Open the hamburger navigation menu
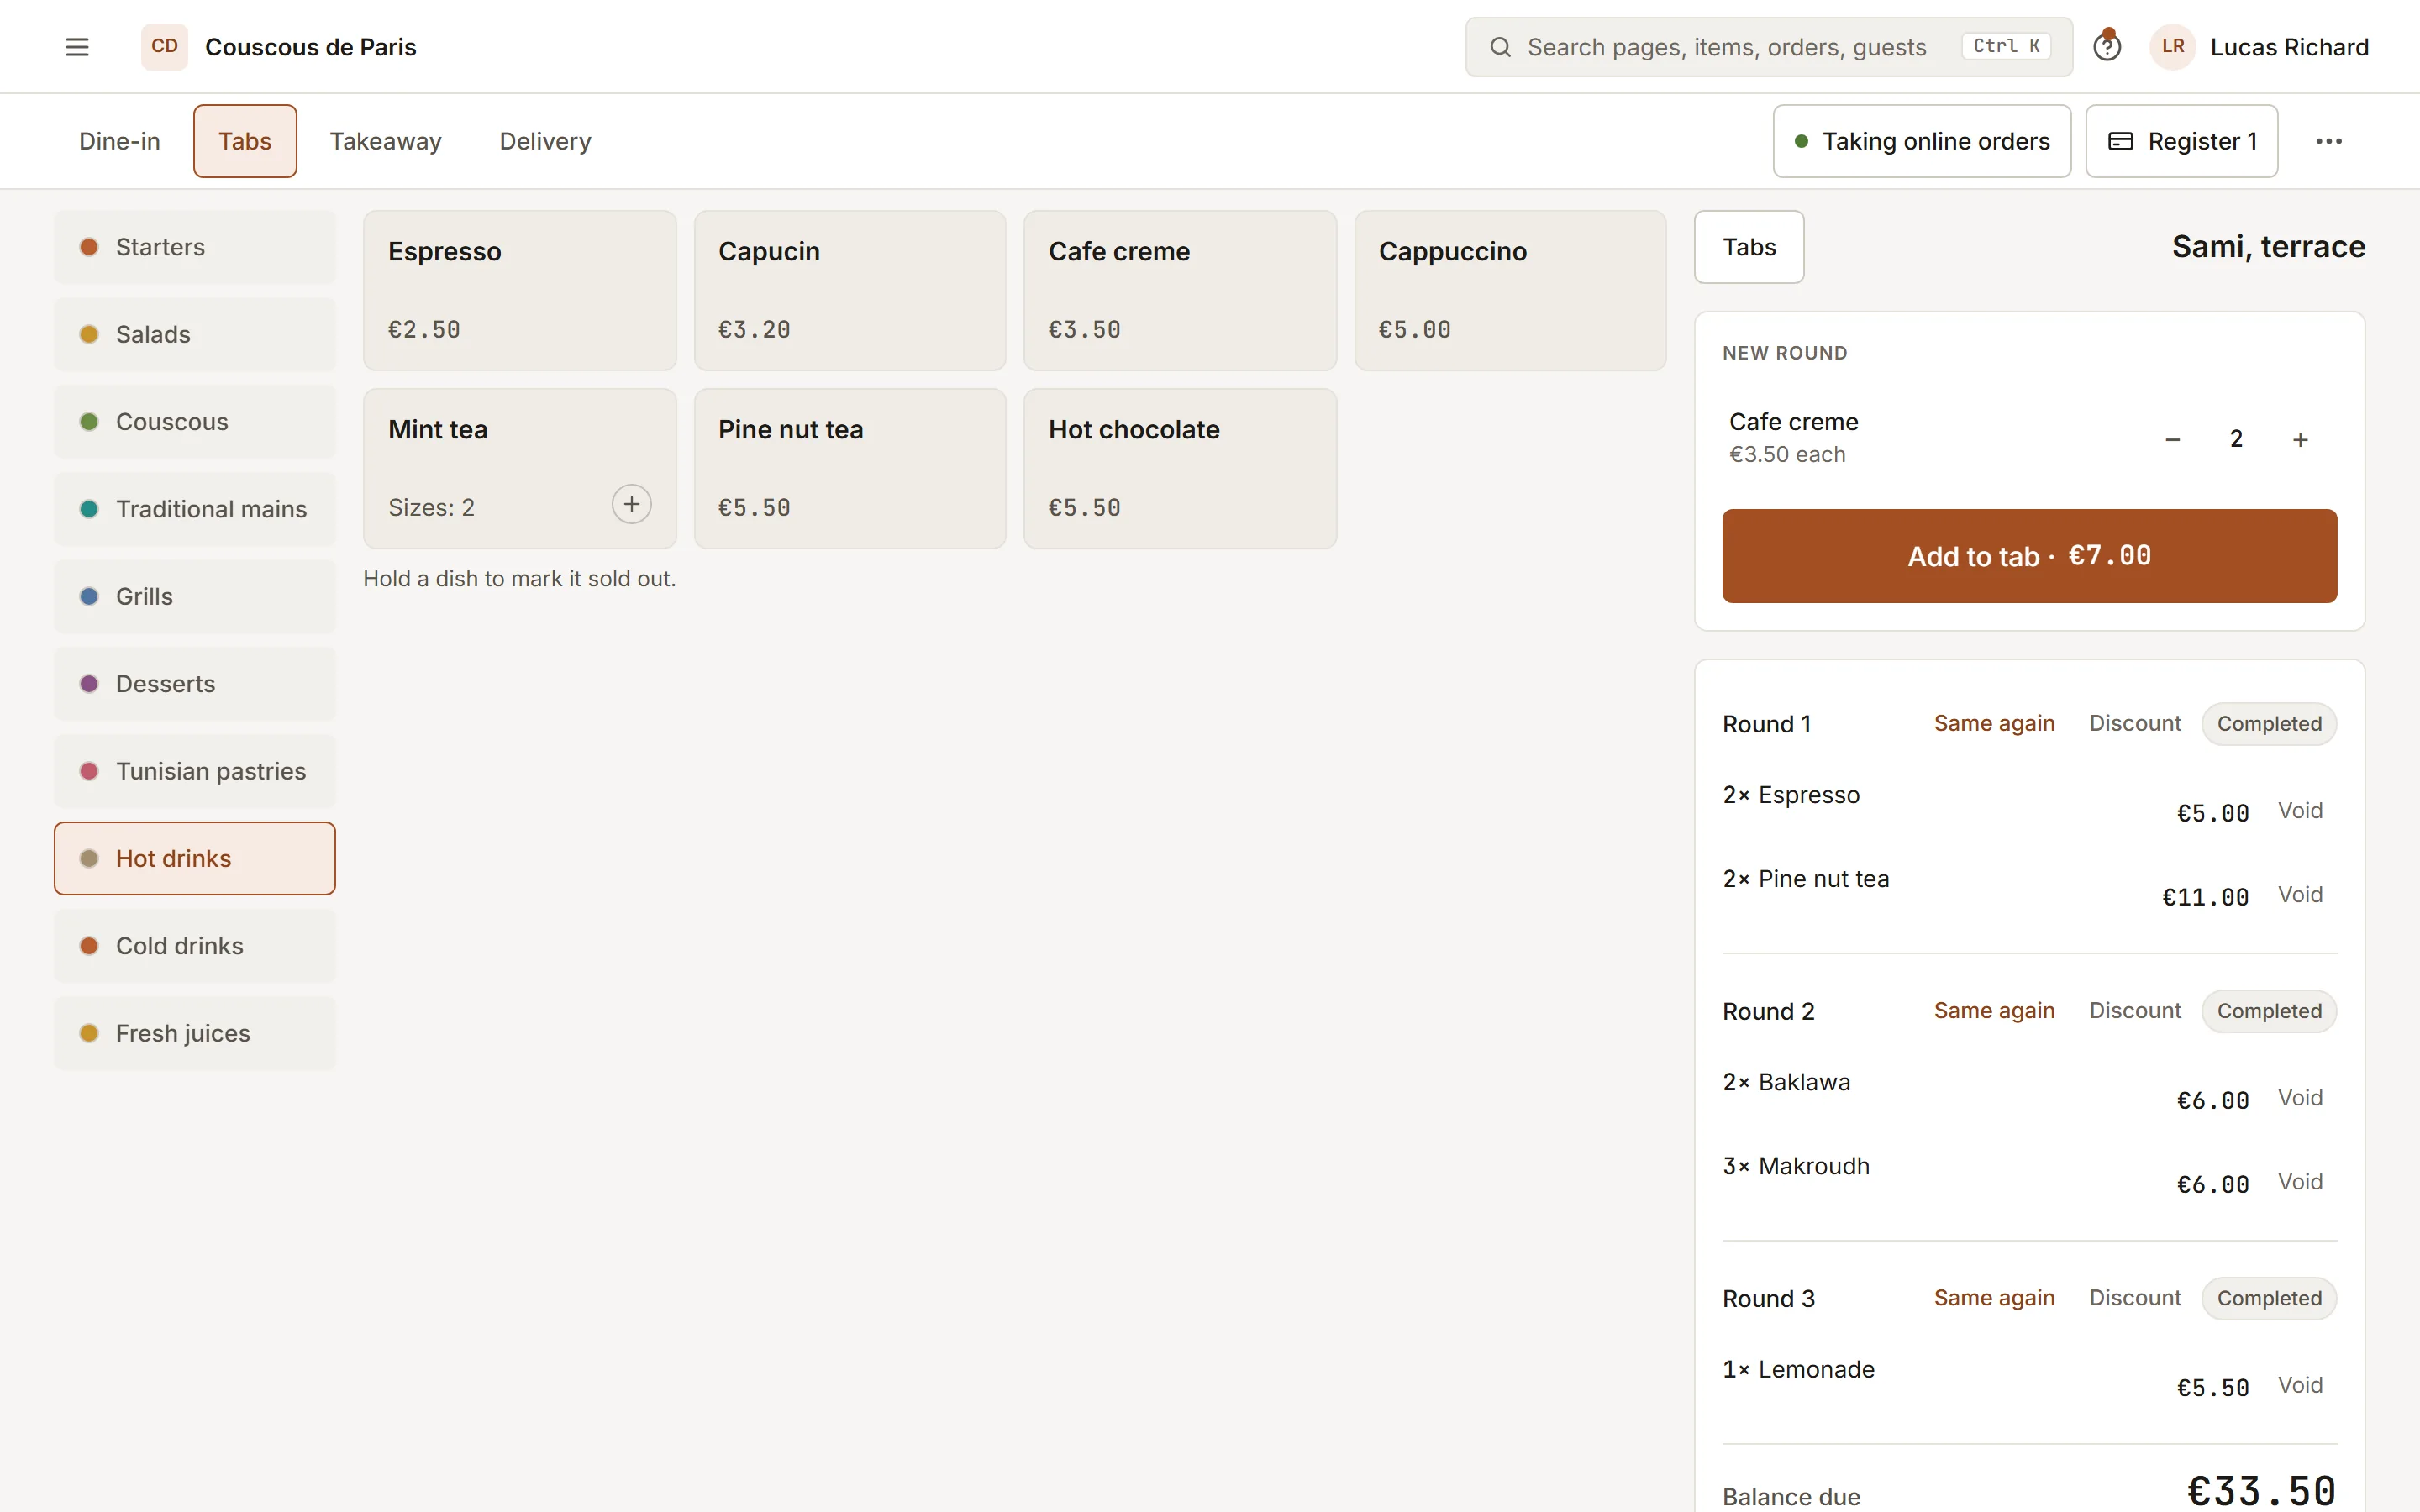Image resolution: width=2420 pixels, height=1512 pixels. click(x=77, y=47)
